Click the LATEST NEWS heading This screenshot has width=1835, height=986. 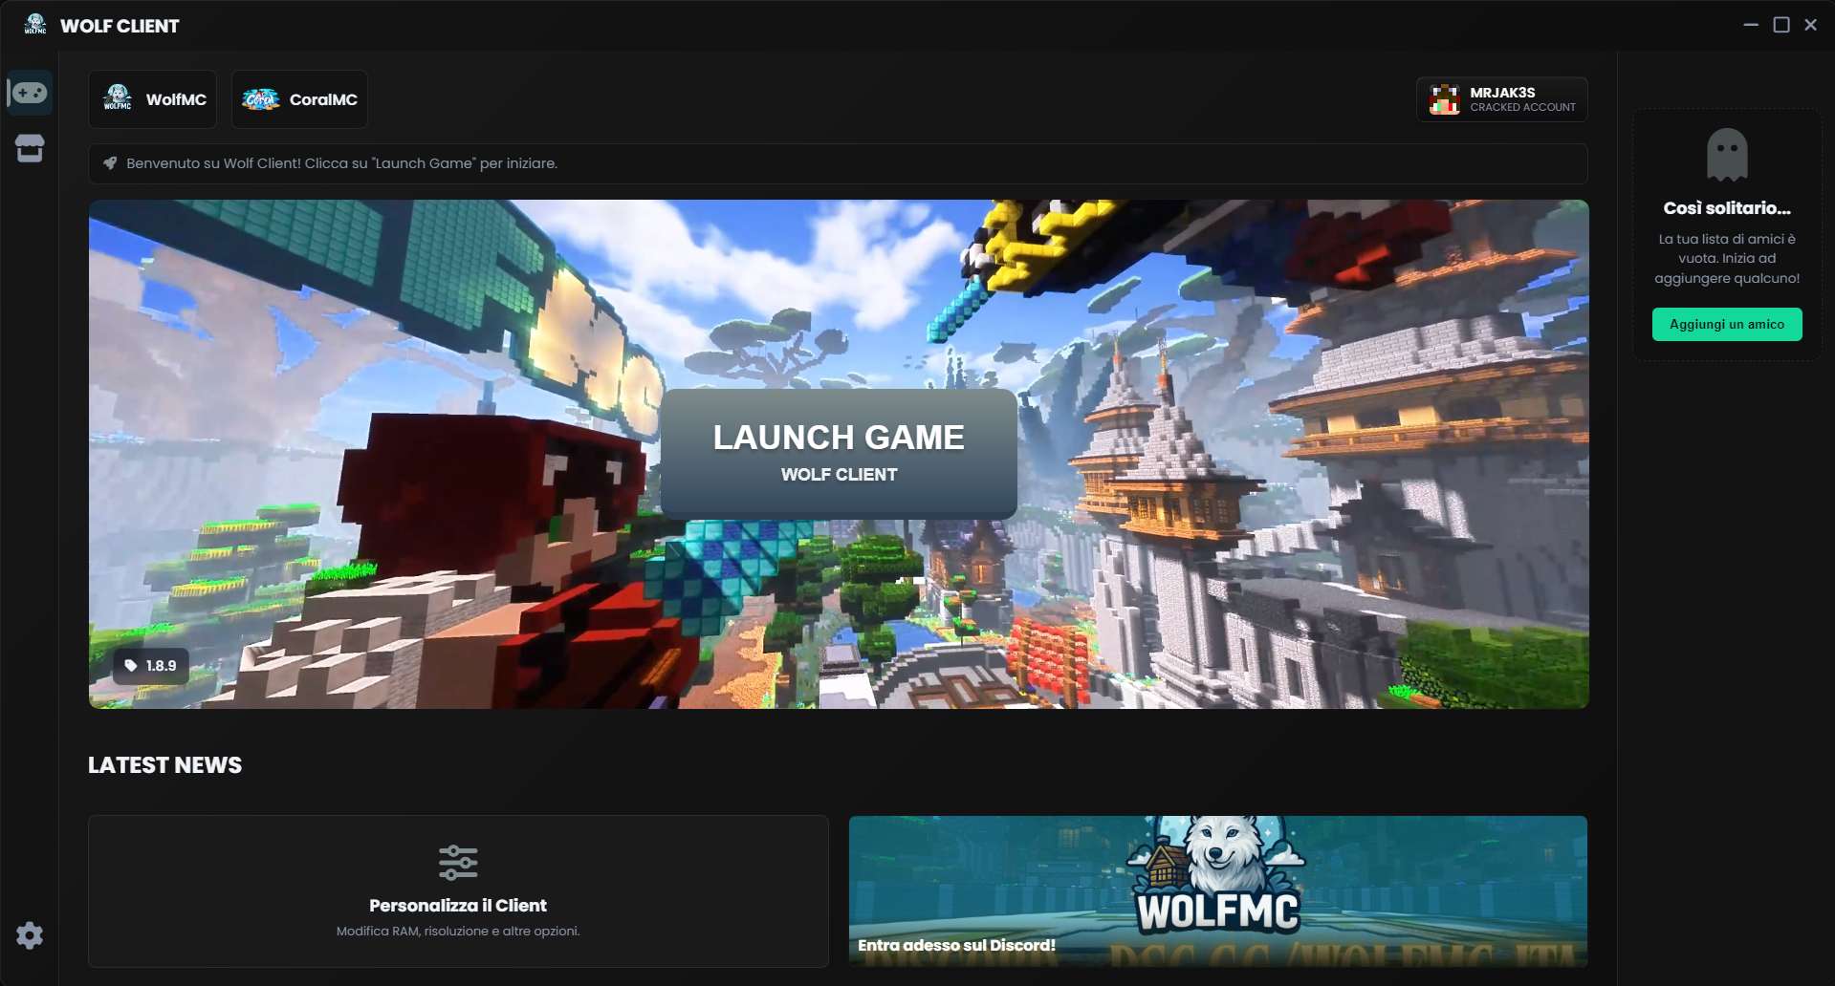coord(164,765)
